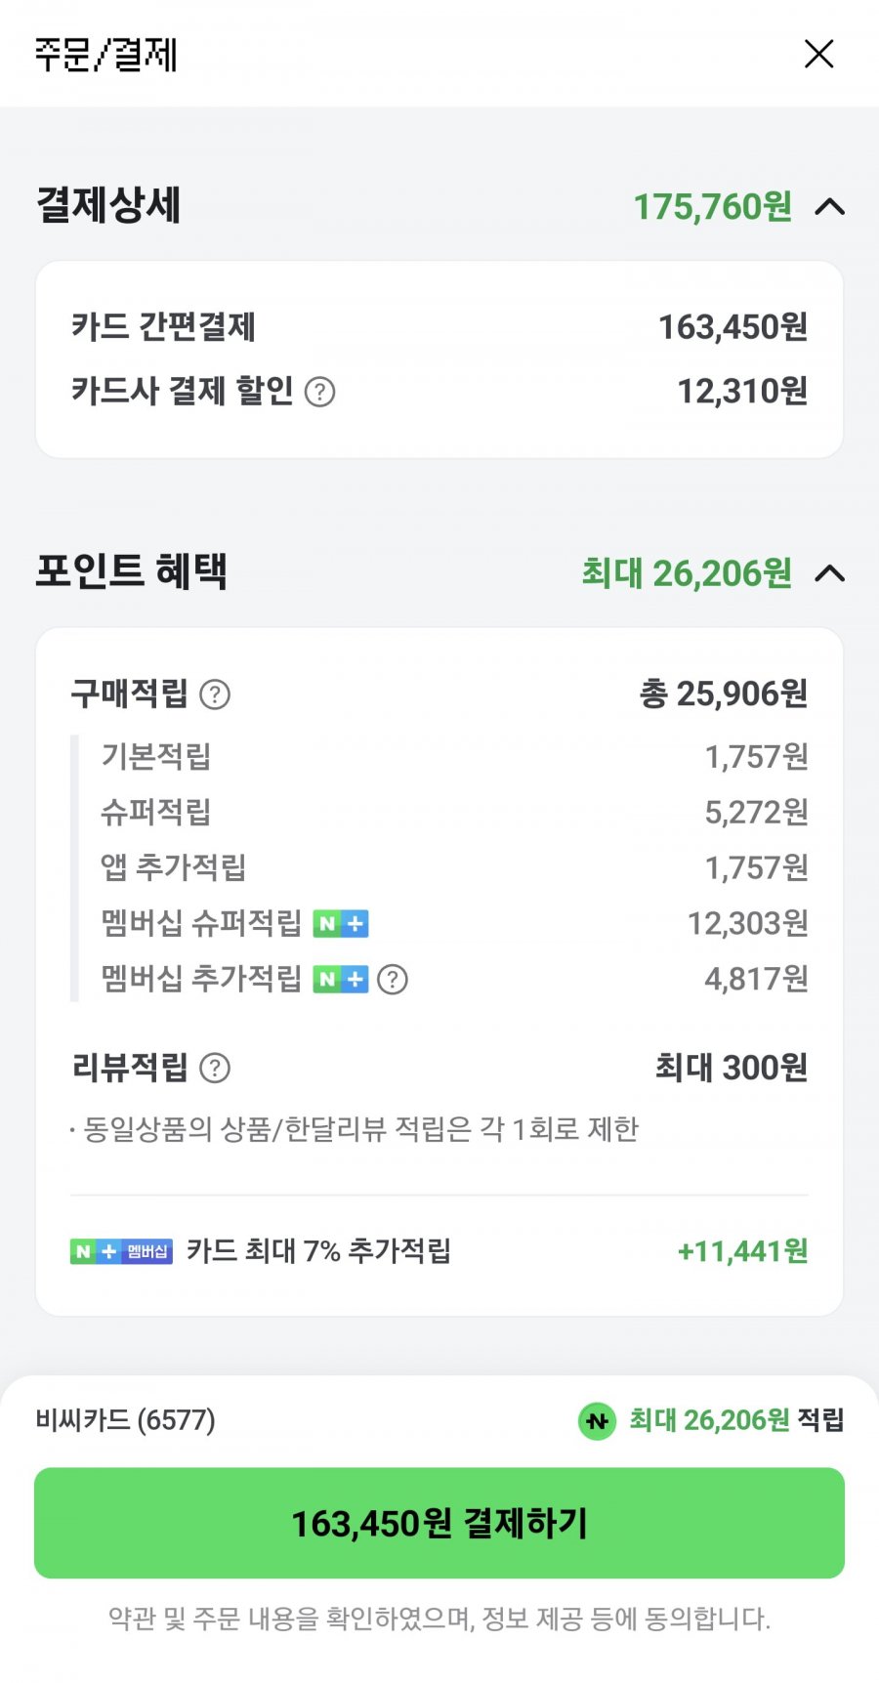Viewport: 879px width, 1683px height.
Task: Tap the 카드 간편결제 payment row
Action: pos(439,326)
